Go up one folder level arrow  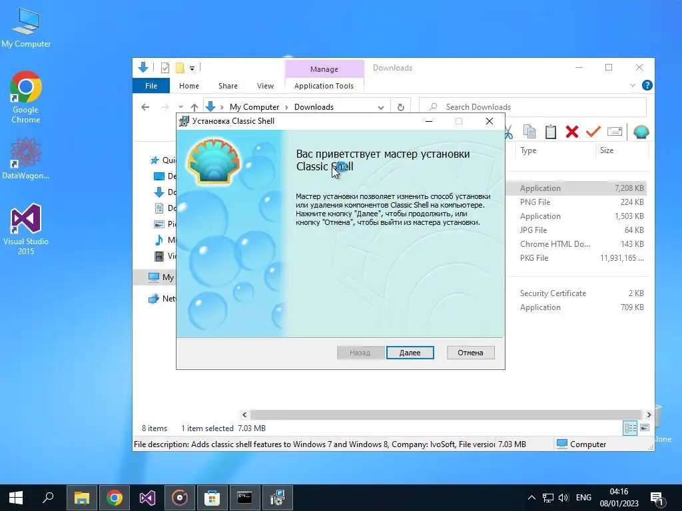coord(194,107)
